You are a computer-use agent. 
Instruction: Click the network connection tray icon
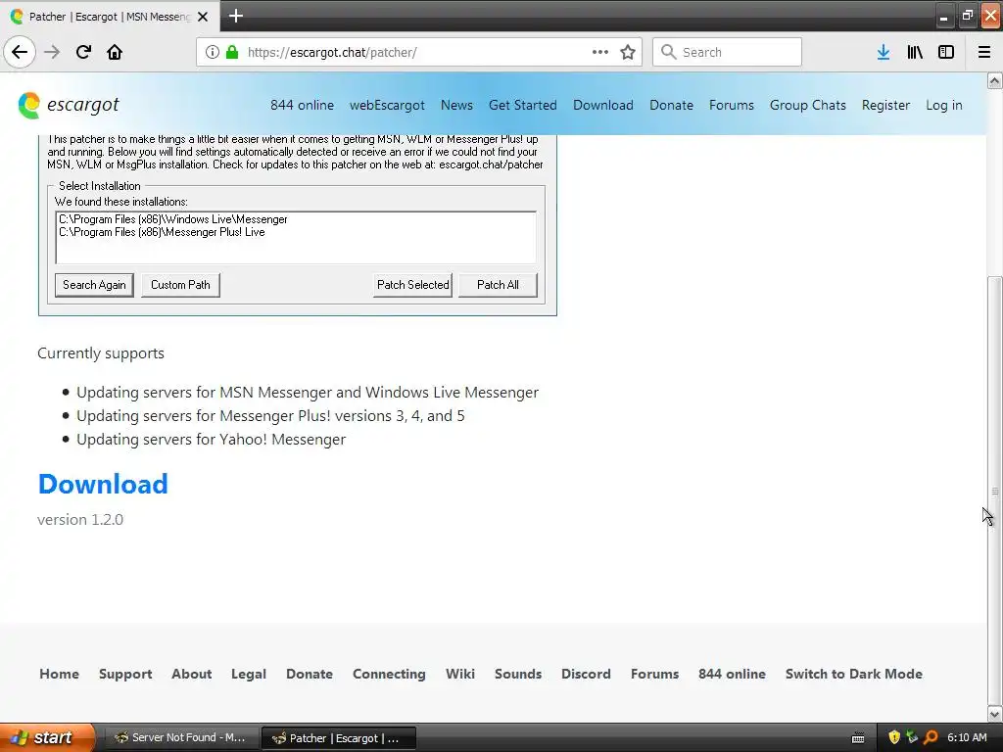point(912,737)
